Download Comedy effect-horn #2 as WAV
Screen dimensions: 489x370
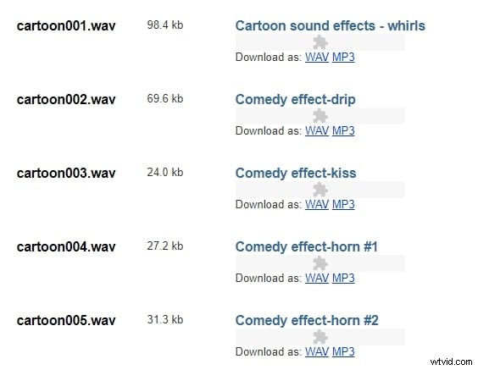pos(317,351)
